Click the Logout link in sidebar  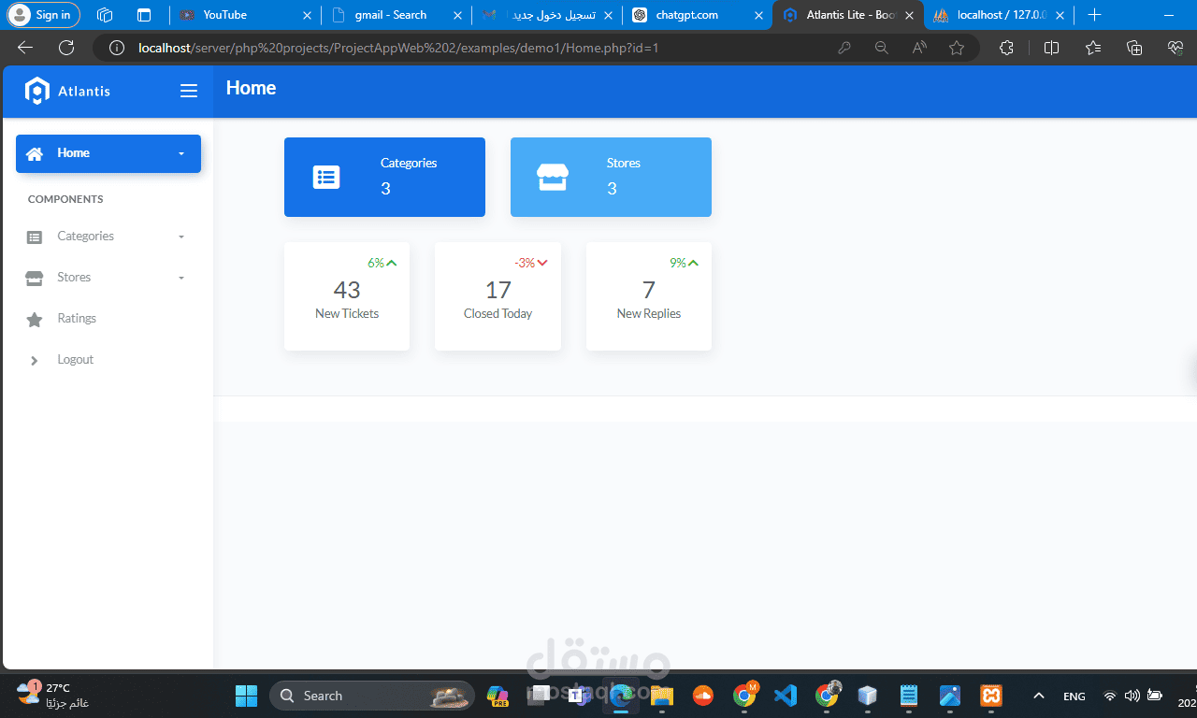[x=76, y=360]
